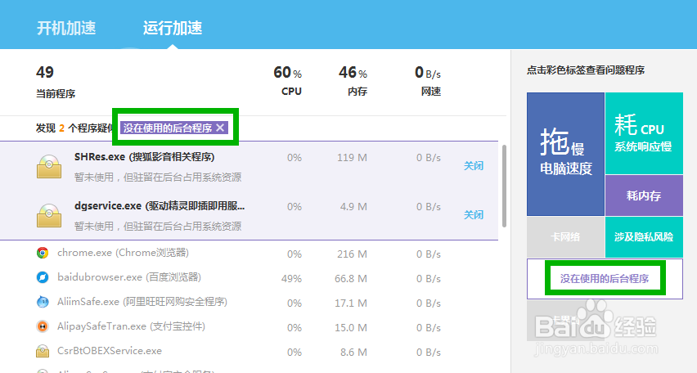Click the 49% CPU value of baidubrowser.exe
Image resolution: width=697 pixels, height=373 pixels.
coord(291,279)
